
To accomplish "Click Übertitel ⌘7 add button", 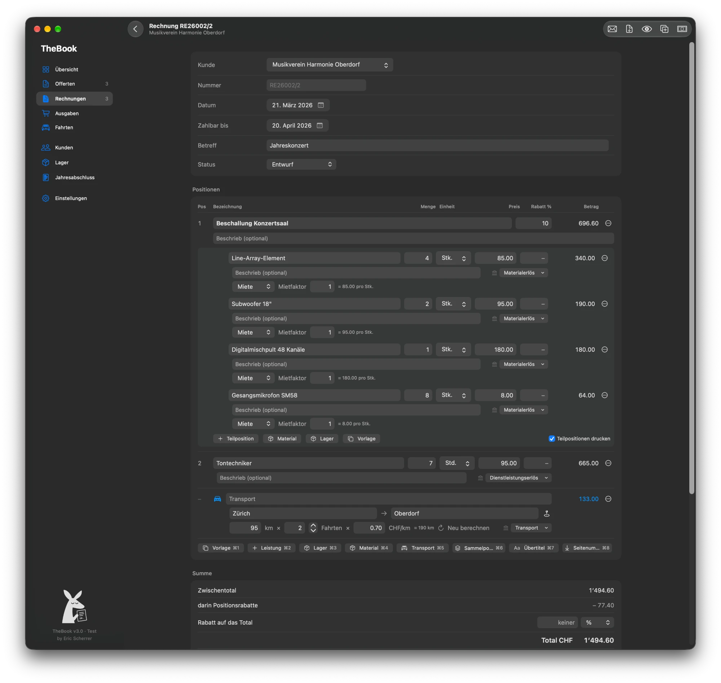I will point(534,548).
